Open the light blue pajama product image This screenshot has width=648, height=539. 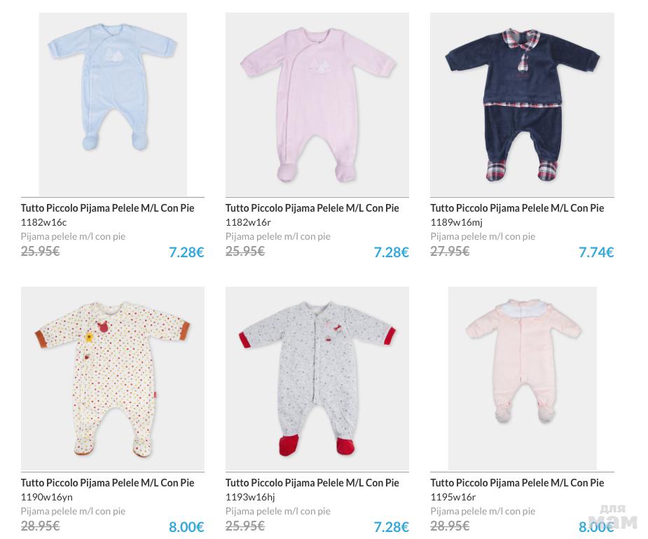point(113,104)
